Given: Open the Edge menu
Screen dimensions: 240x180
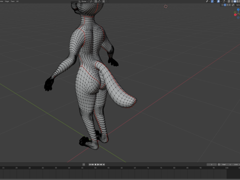Looking at the screenshot, I should click(7, 1).
